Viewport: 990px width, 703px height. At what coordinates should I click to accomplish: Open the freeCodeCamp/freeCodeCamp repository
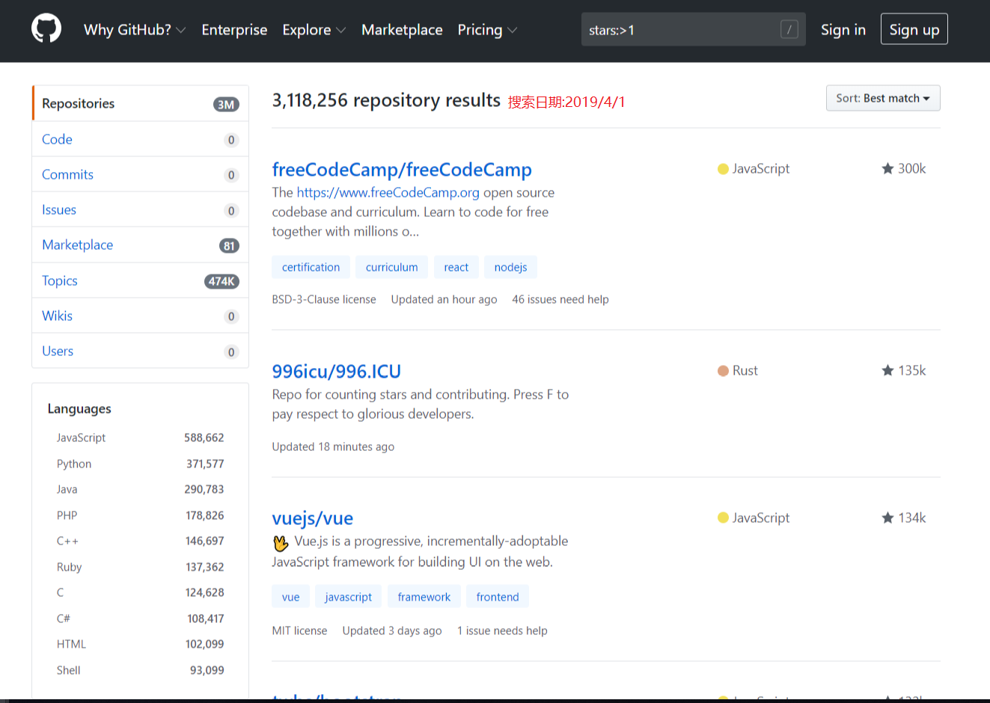point(402,170)
